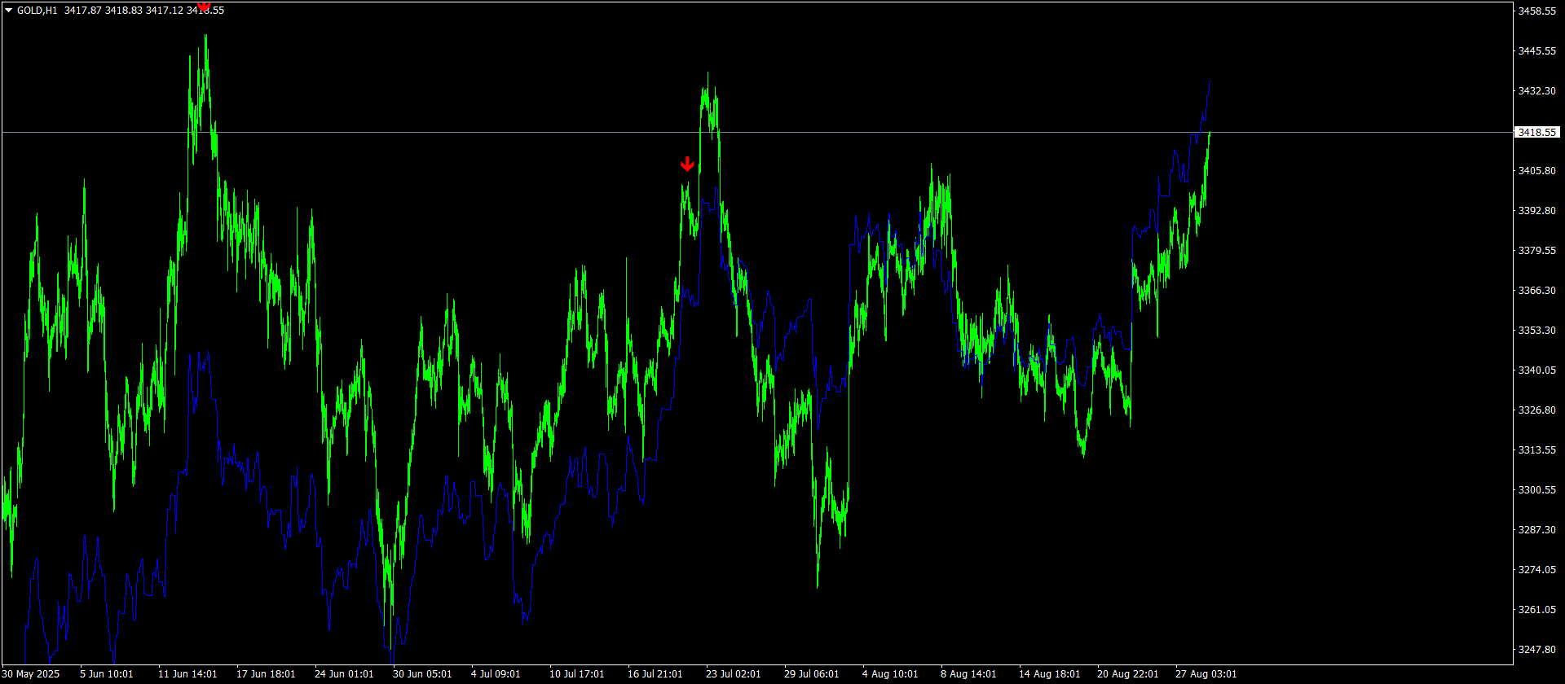Select the GOLD,H1 symbol label
Viewport: 1565px width, 684px height.
(x=37, y=11)
